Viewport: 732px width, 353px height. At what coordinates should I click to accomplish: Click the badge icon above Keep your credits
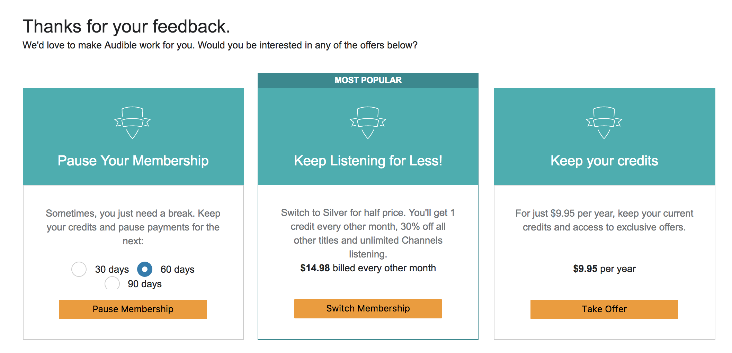click(604, 123)
